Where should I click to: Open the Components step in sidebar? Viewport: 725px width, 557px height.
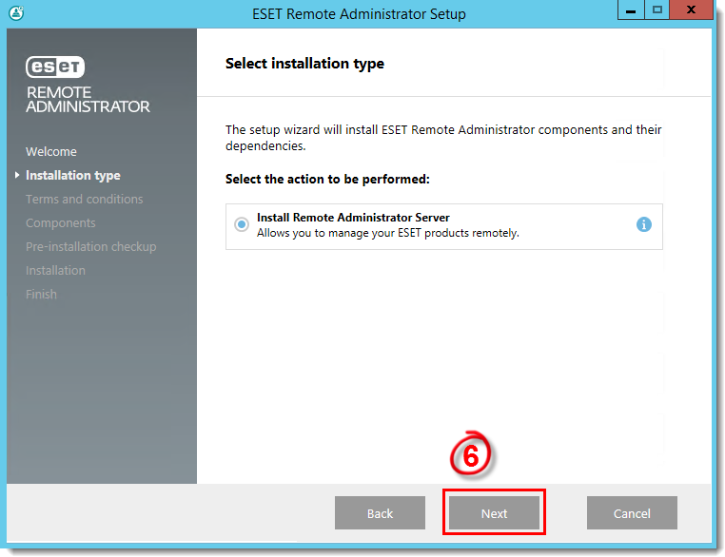(61, 223)
